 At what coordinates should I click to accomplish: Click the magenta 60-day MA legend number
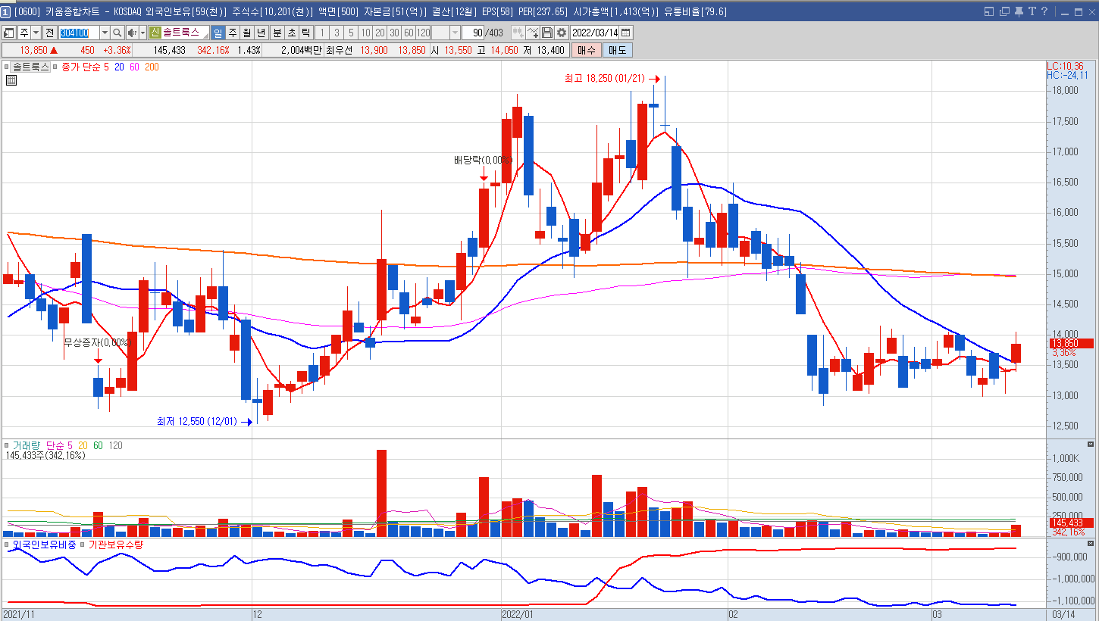click(x=135, y=67)
